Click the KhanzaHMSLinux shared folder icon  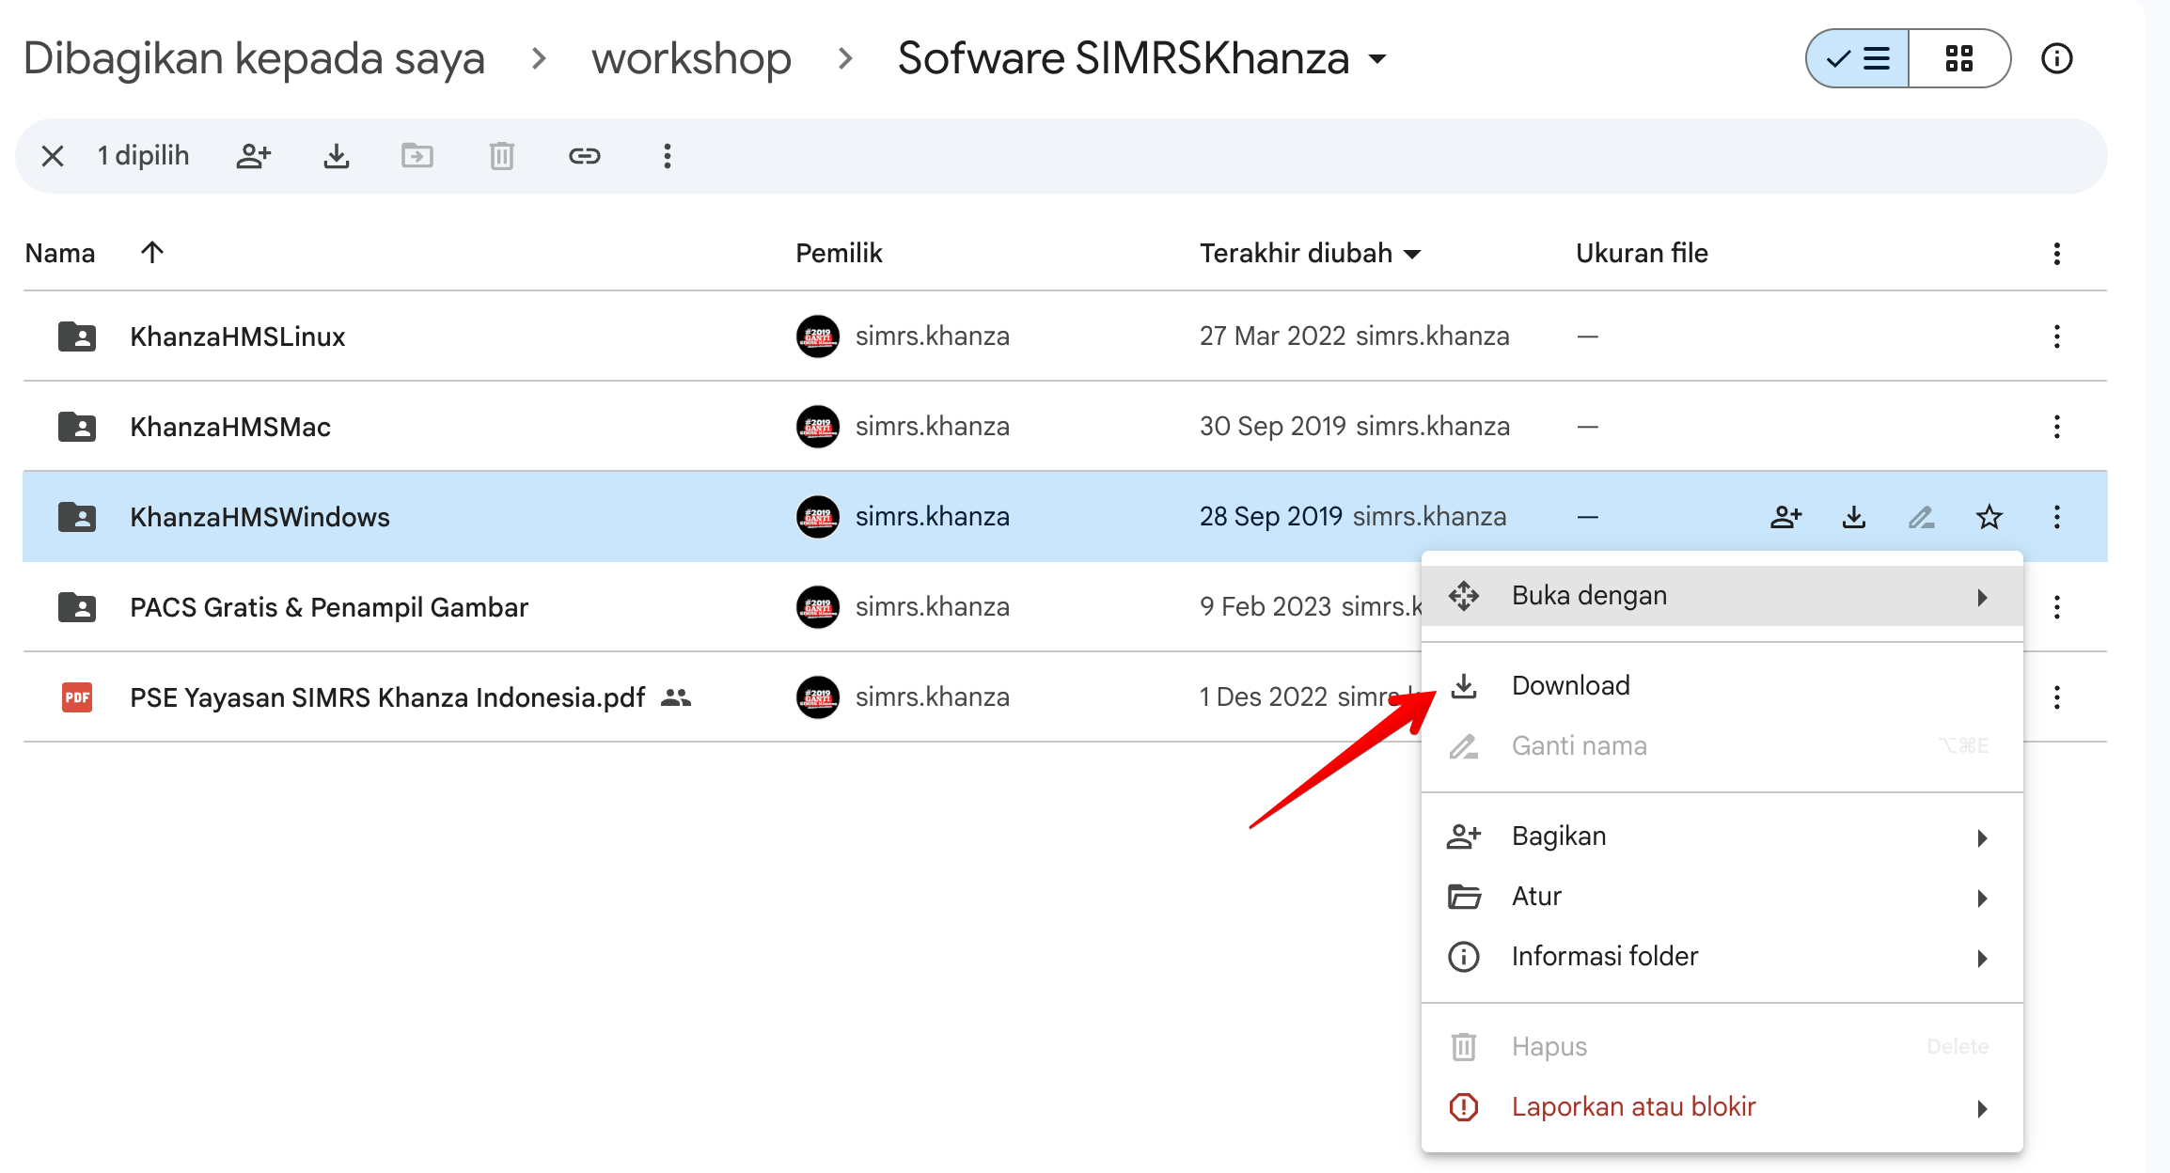coord(77,336)
